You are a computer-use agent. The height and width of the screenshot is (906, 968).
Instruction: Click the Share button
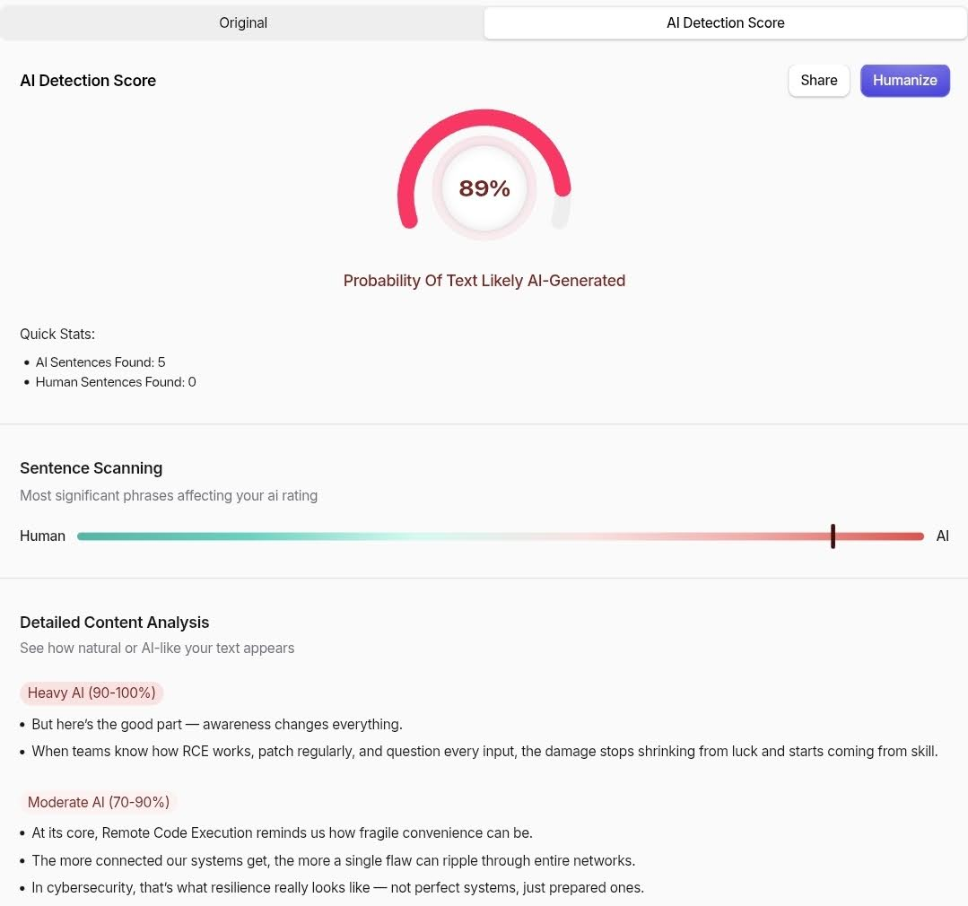point(818,80)
